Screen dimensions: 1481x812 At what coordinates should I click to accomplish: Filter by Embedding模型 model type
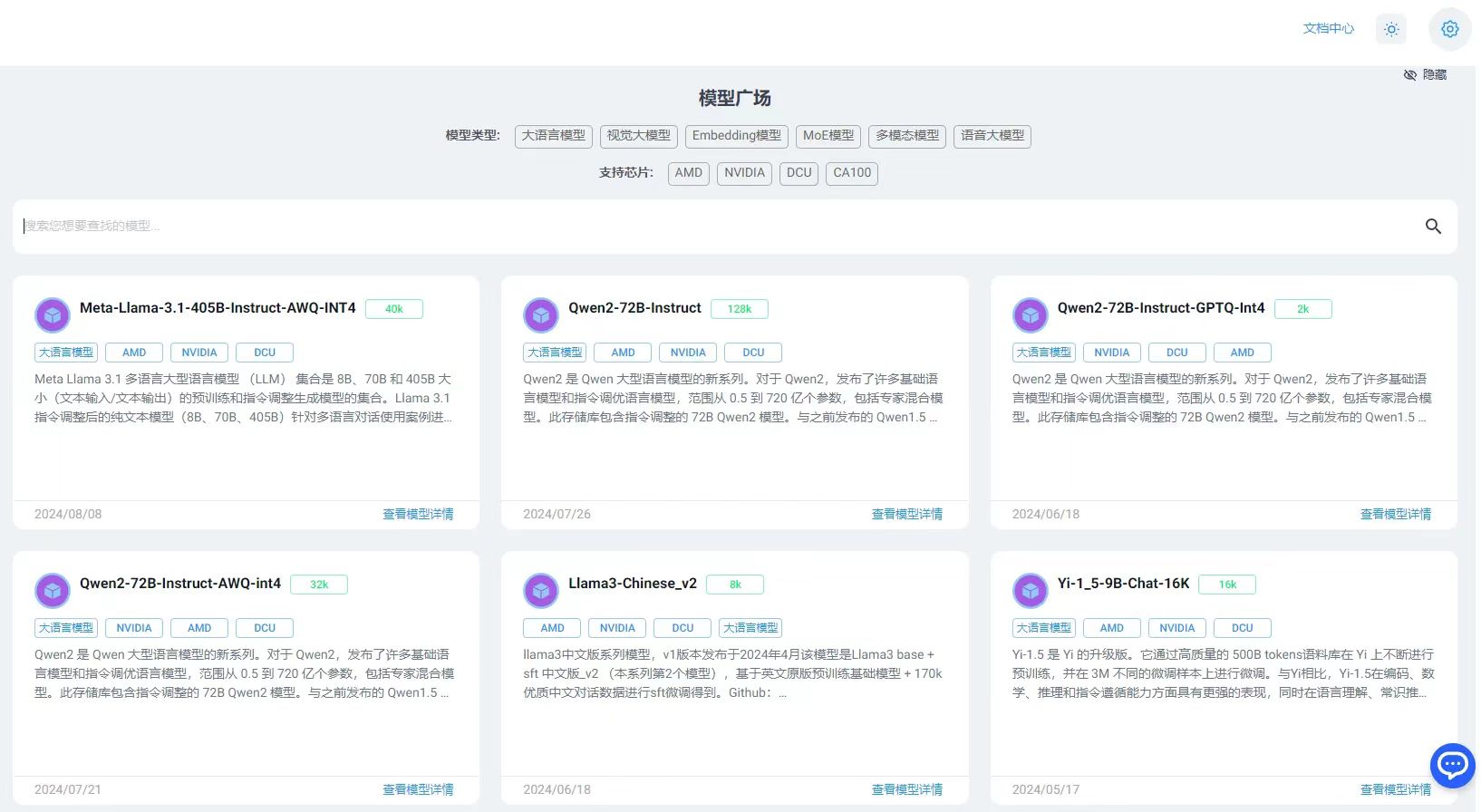[736, 136]
